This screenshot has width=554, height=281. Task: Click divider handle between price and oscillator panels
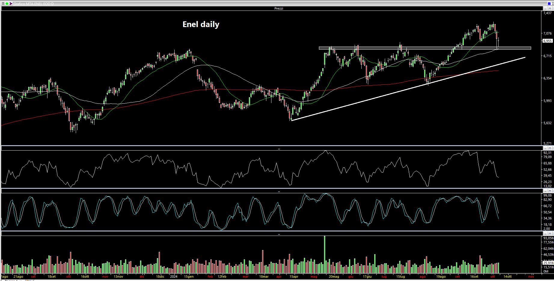(x=279, y=149)
